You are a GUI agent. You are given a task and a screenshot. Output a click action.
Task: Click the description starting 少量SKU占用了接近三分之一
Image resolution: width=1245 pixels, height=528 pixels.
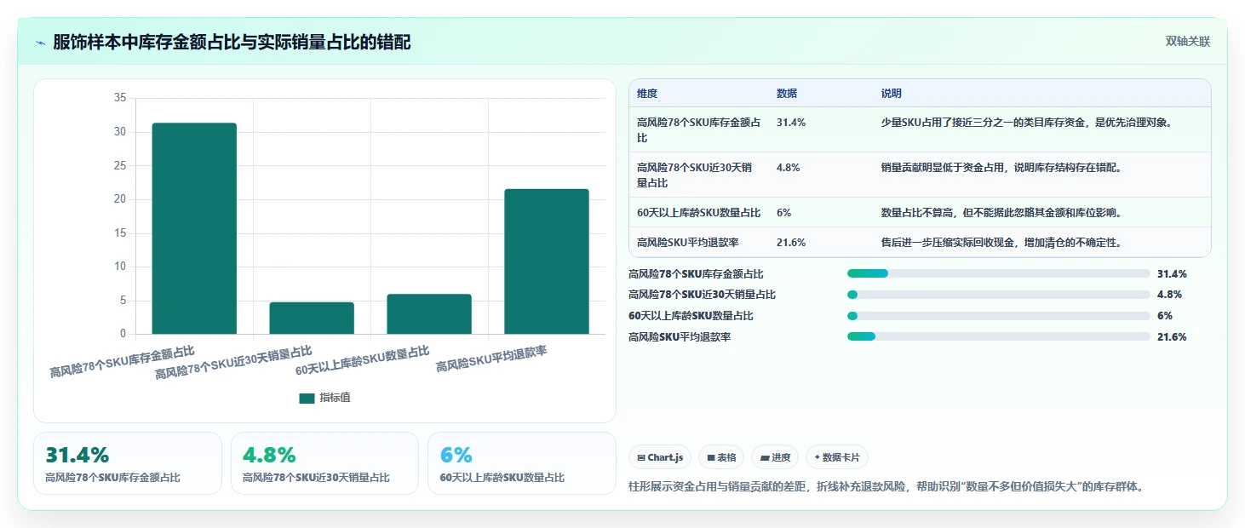1028,123
